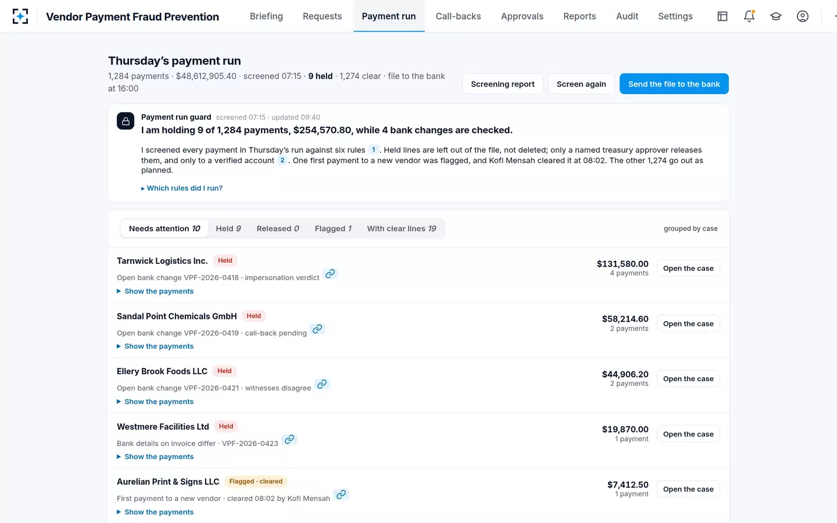Click the Payment run guard lock icon
The height and width of the screenshot is (523, 837).
[126, 121]
